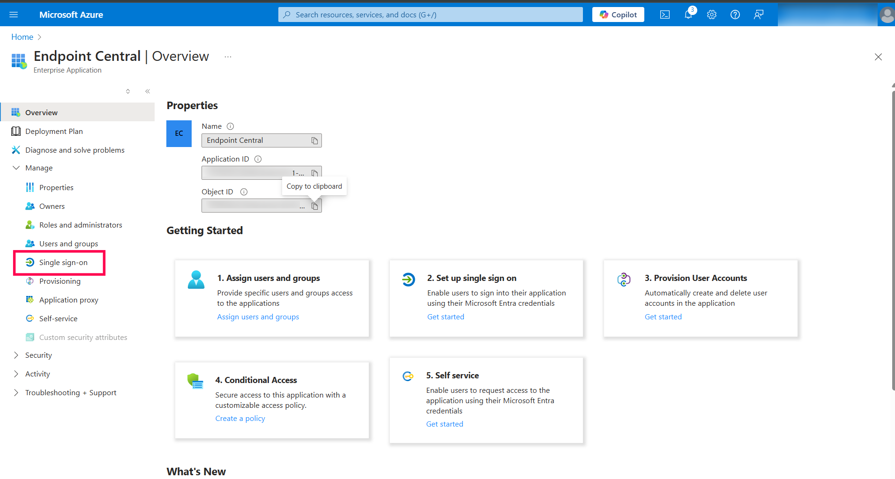Collapse the side navigation with double chevron
This screenshot has height=479, width=895.
point(148,91)
